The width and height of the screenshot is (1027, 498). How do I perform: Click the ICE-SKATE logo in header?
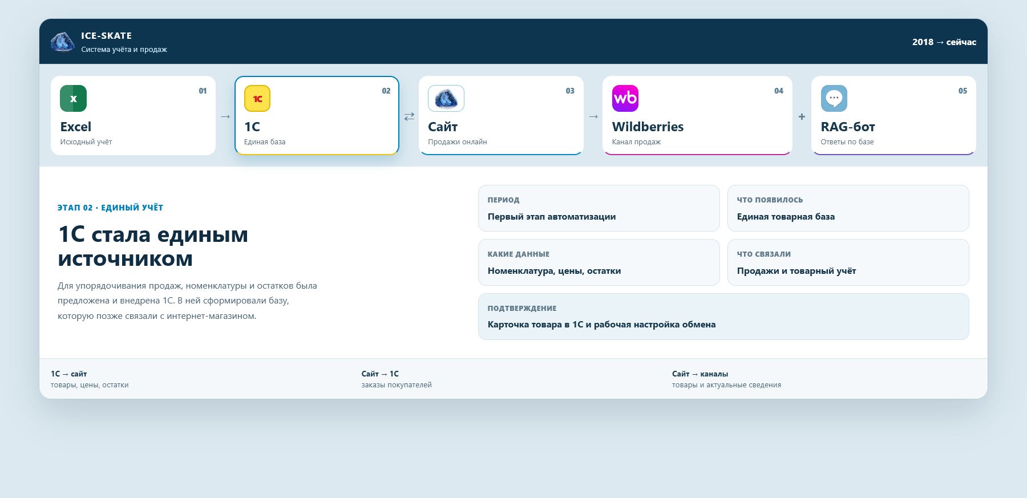pos(62,42)
